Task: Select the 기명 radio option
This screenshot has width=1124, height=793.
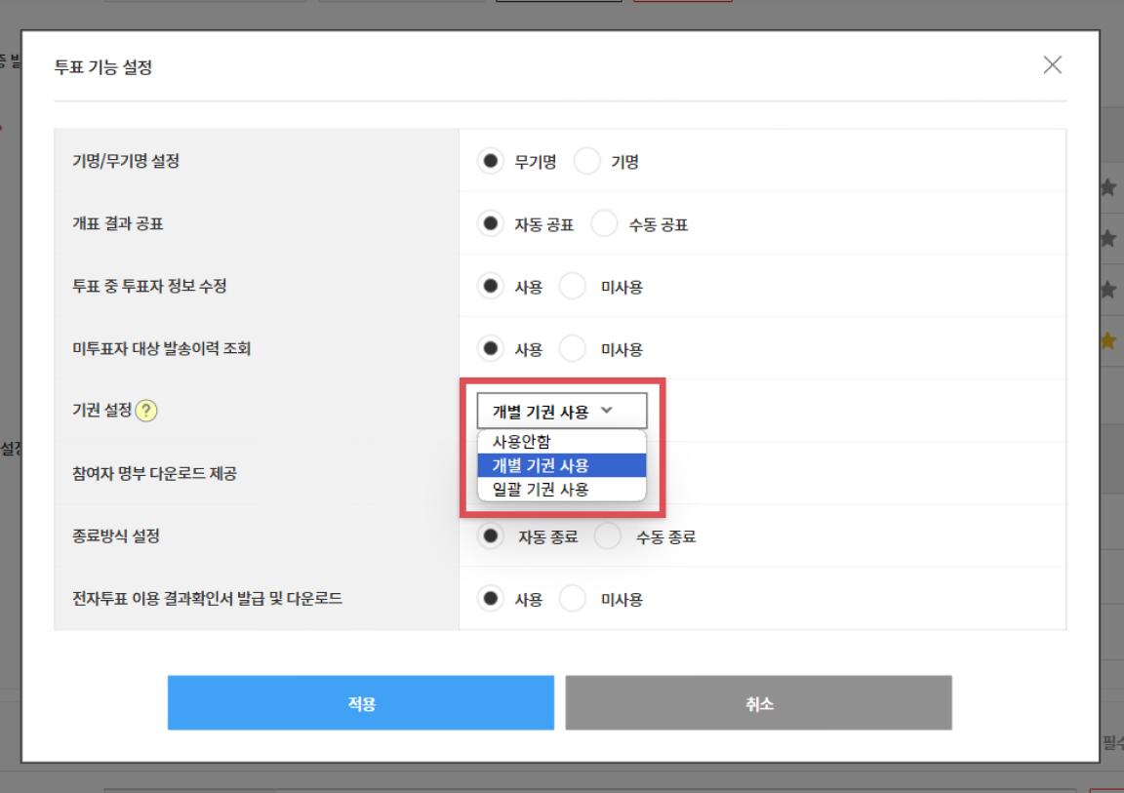Action: click(x=587, y=162)
